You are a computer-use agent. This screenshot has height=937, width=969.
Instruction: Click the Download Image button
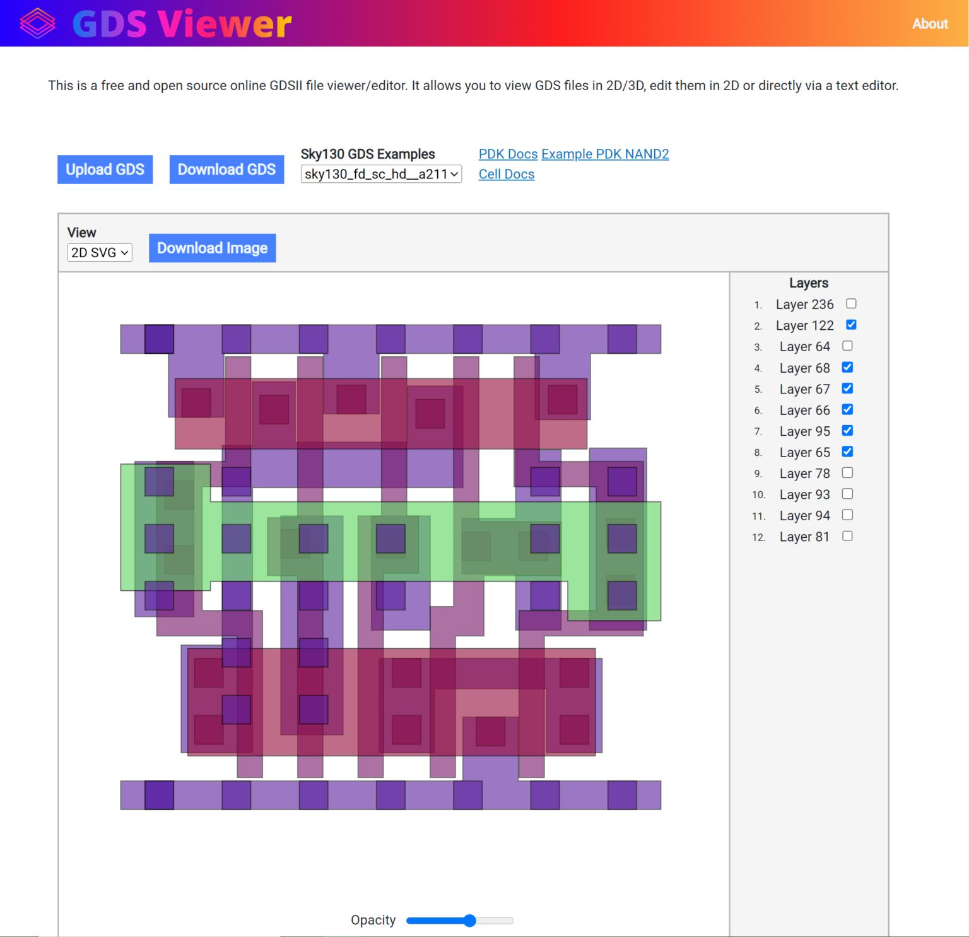[x=212, y=248]
